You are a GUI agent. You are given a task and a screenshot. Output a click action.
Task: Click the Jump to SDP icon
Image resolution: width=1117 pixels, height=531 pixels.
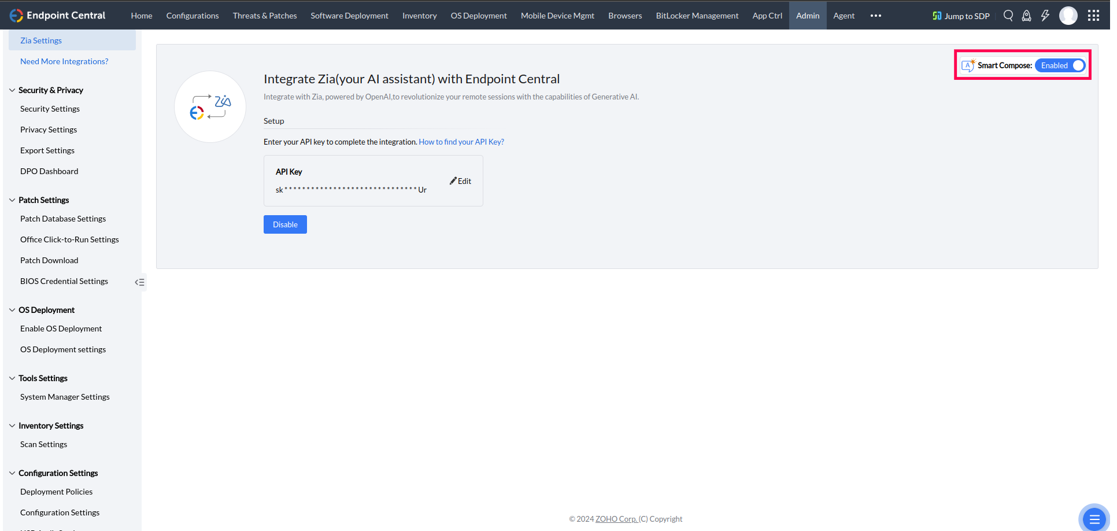pyautogui.click(x=937, y=16)
